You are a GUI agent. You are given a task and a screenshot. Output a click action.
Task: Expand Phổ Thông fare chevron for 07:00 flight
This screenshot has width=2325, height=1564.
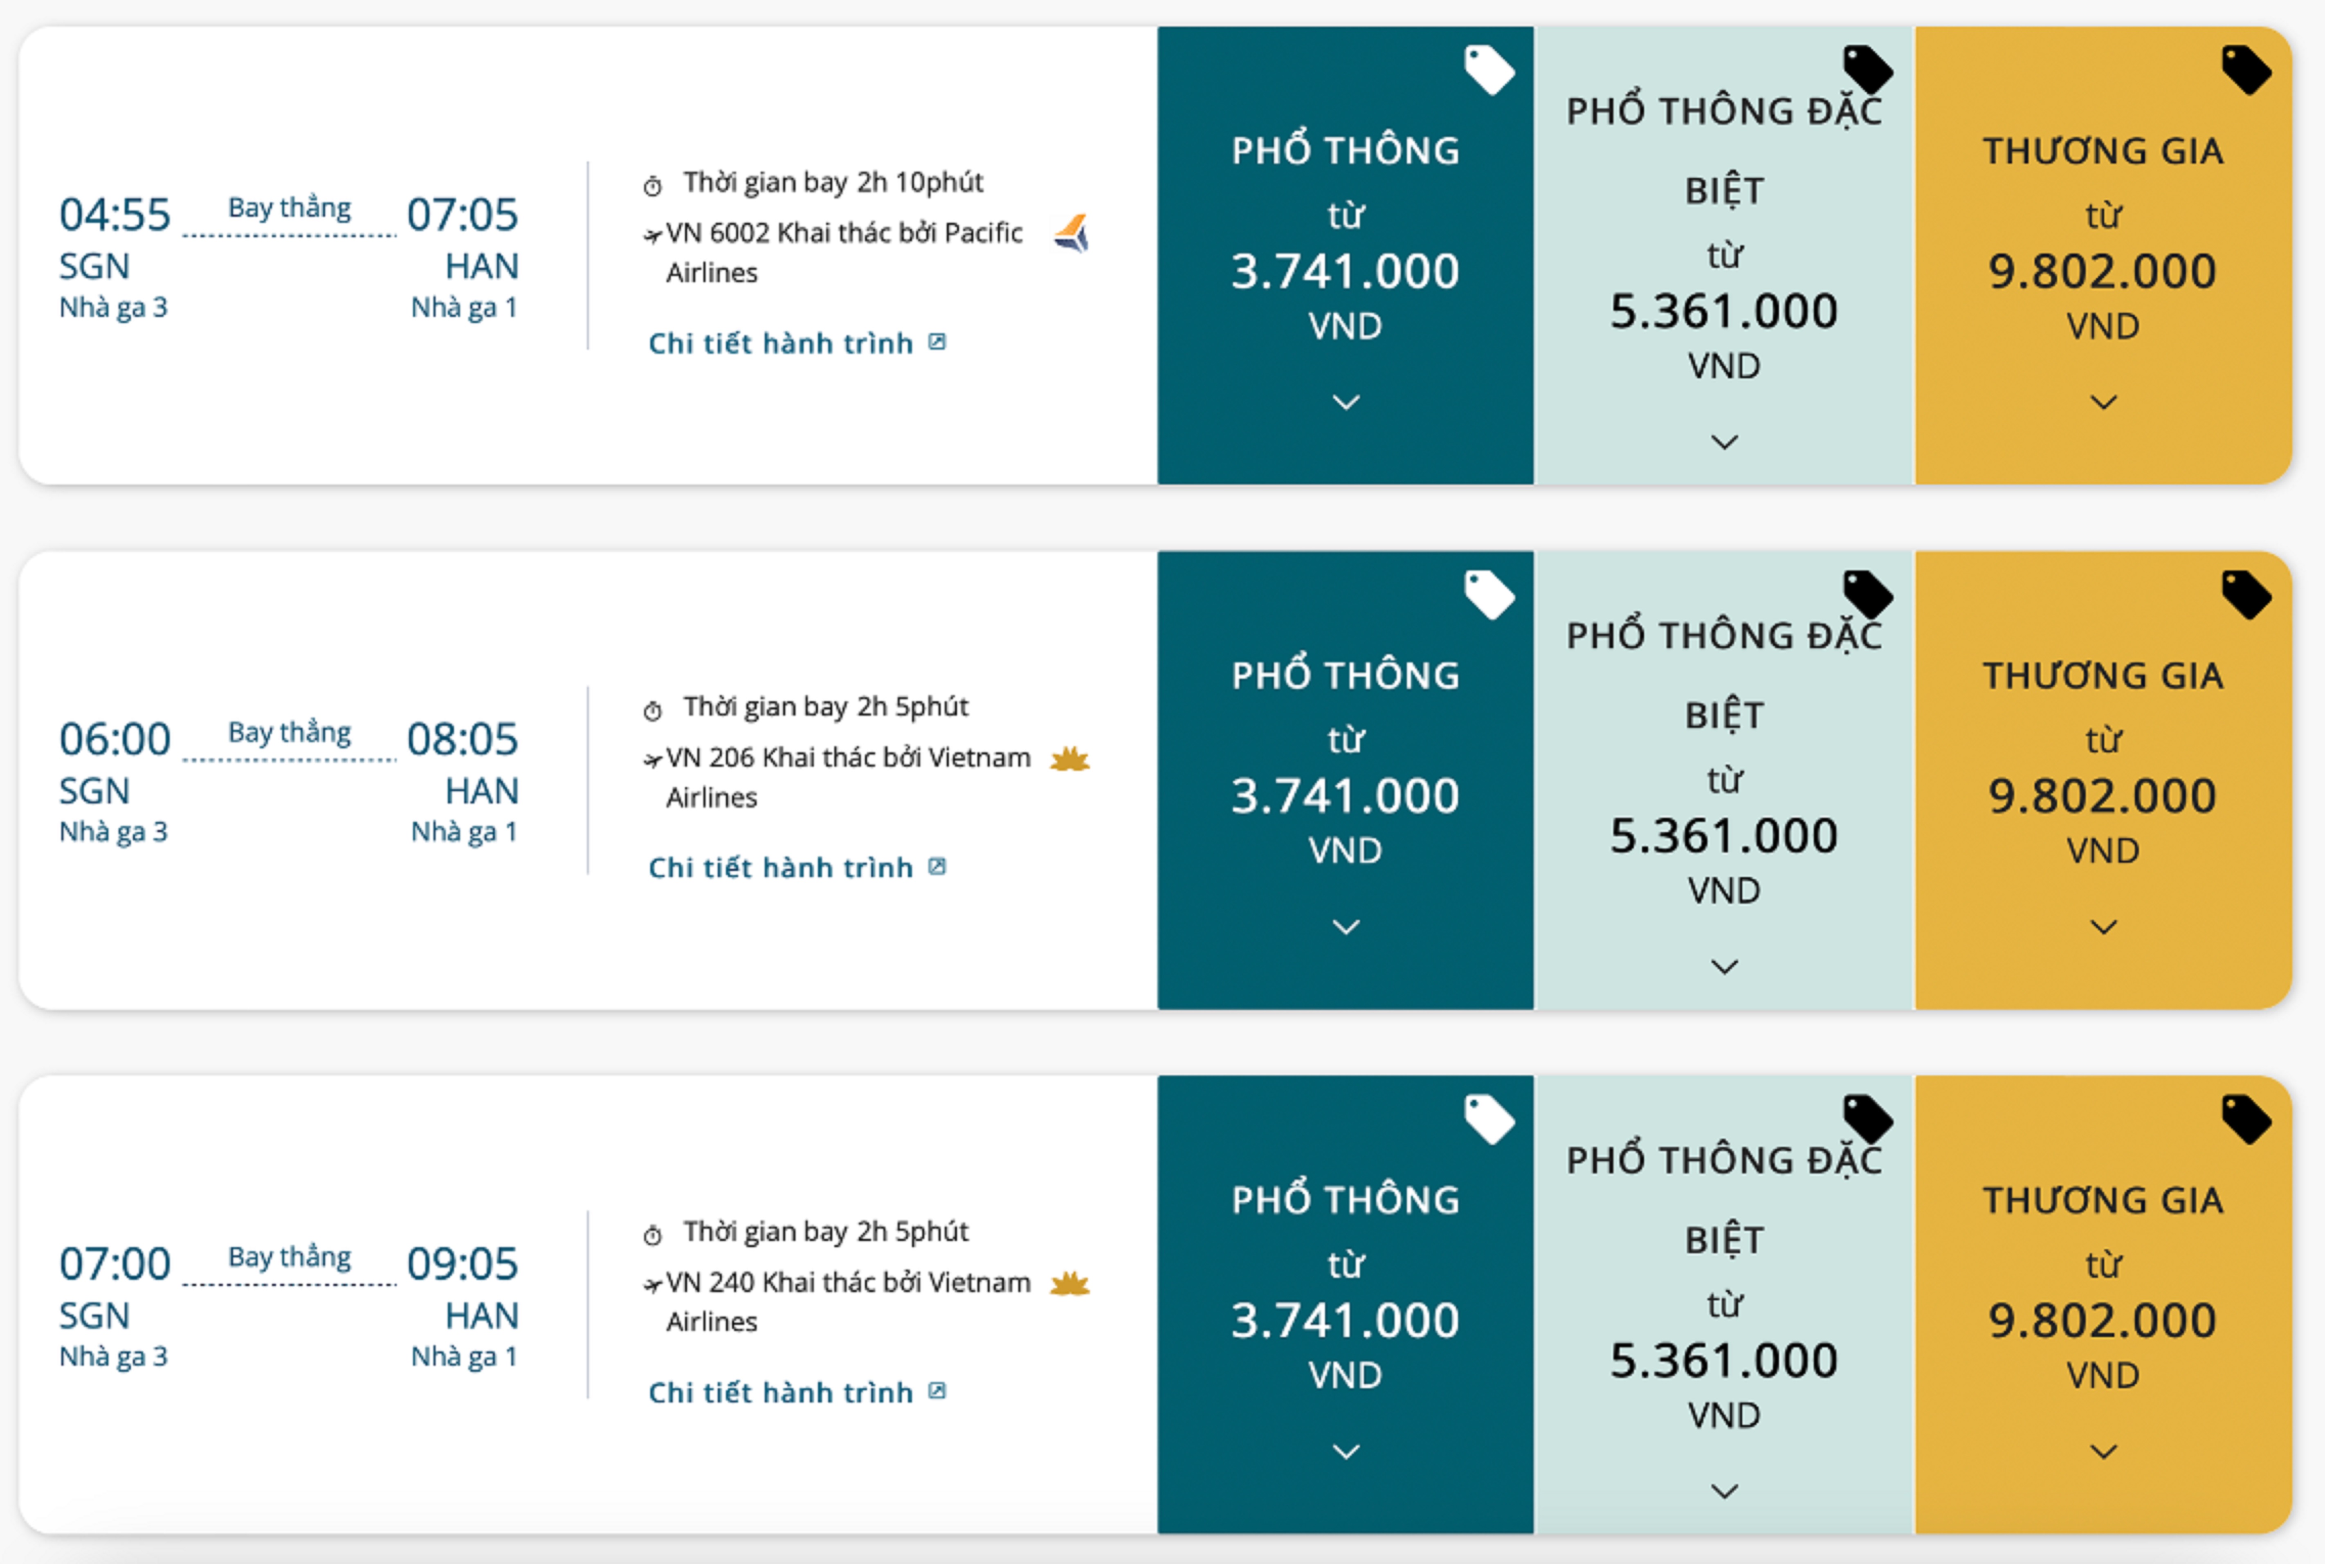click(1346, 1451)
